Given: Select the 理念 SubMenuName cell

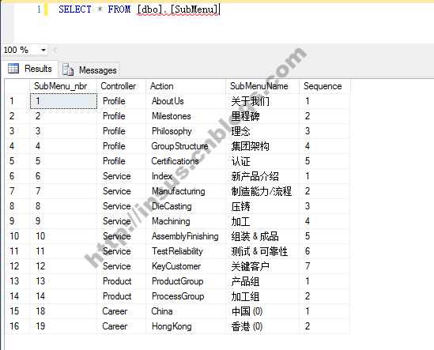Looking at the screenshot, I should coord(262,131).
